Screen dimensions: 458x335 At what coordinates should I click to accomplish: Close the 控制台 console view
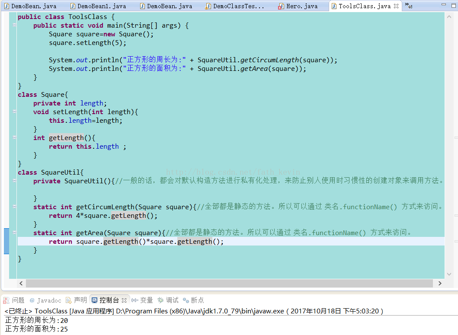coord(124,300)
